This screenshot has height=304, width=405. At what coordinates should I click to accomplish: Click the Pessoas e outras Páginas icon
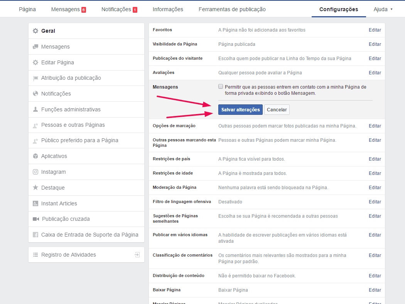pos(35,125)
